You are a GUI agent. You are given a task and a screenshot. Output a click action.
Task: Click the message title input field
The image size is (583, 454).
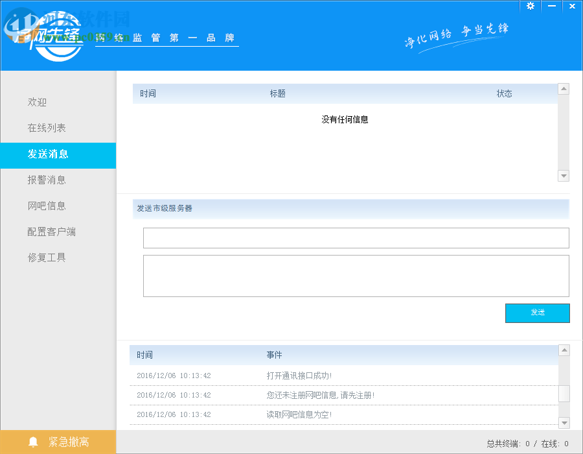tap(356, 238)
